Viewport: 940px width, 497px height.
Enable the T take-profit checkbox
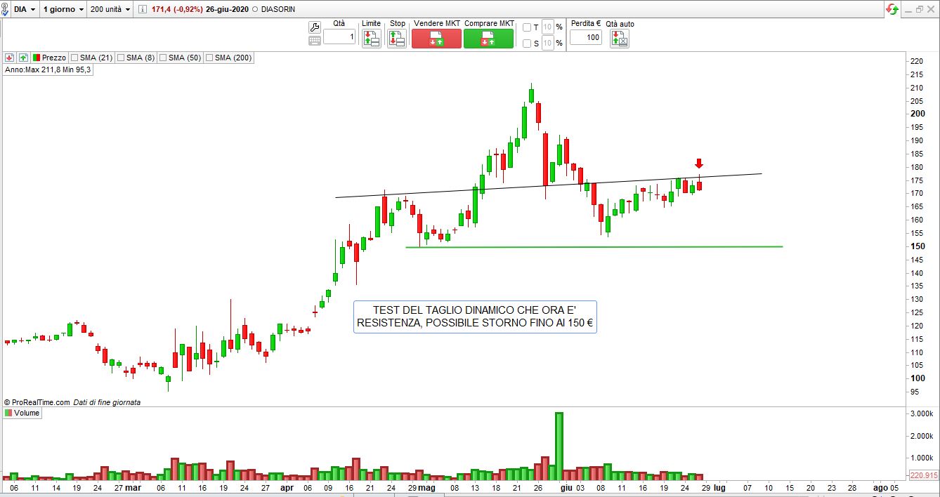527,27
